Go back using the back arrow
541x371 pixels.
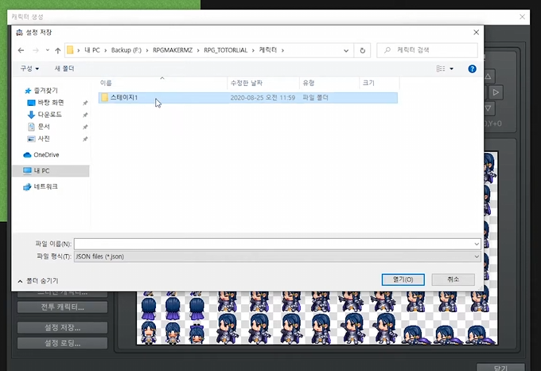pos(21,50)
